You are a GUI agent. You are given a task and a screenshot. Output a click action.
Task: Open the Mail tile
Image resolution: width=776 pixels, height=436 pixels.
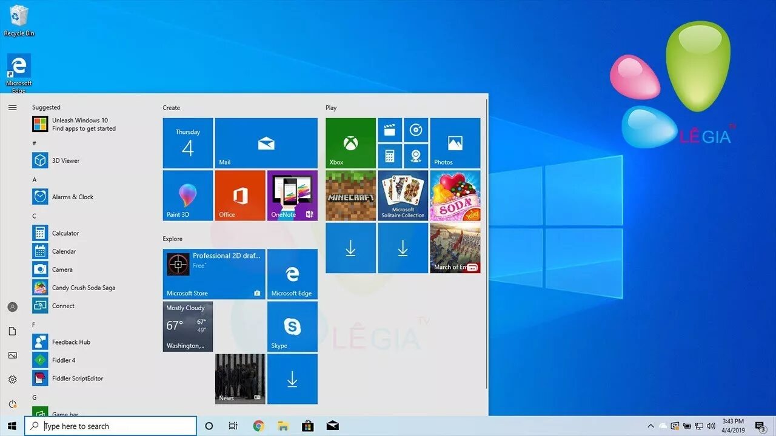tap(266, 143)
